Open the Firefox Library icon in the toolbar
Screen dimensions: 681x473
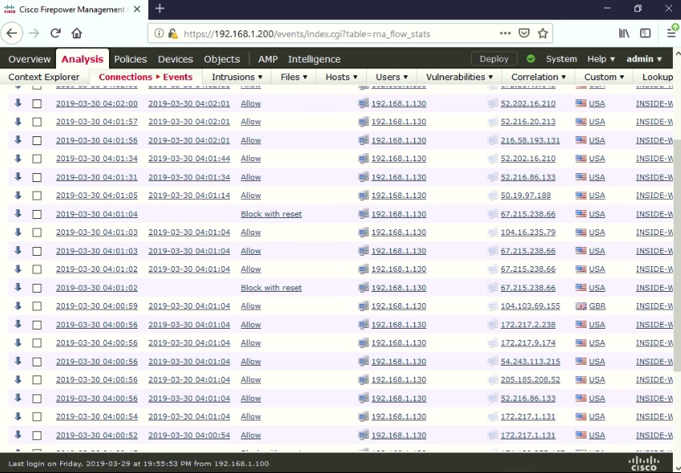(x=624, y=33)
